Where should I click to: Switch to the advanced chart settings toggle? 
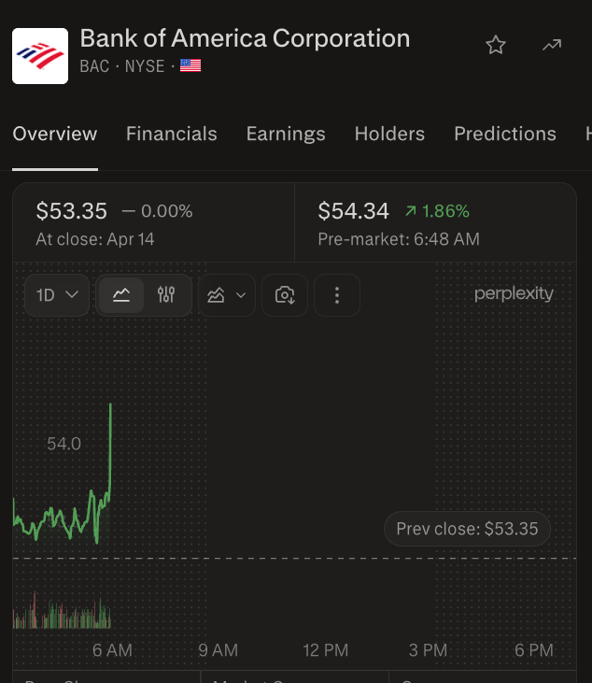coord(166,295)
